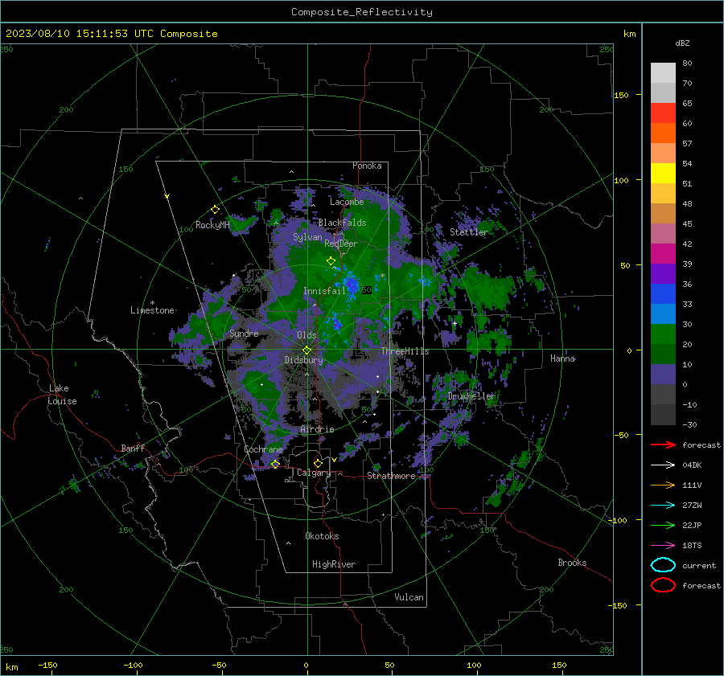This screenshot has height=676, width=724.
Task: Click the yellow radar-center diamond above Didsbury
Action: click(306, 350)
